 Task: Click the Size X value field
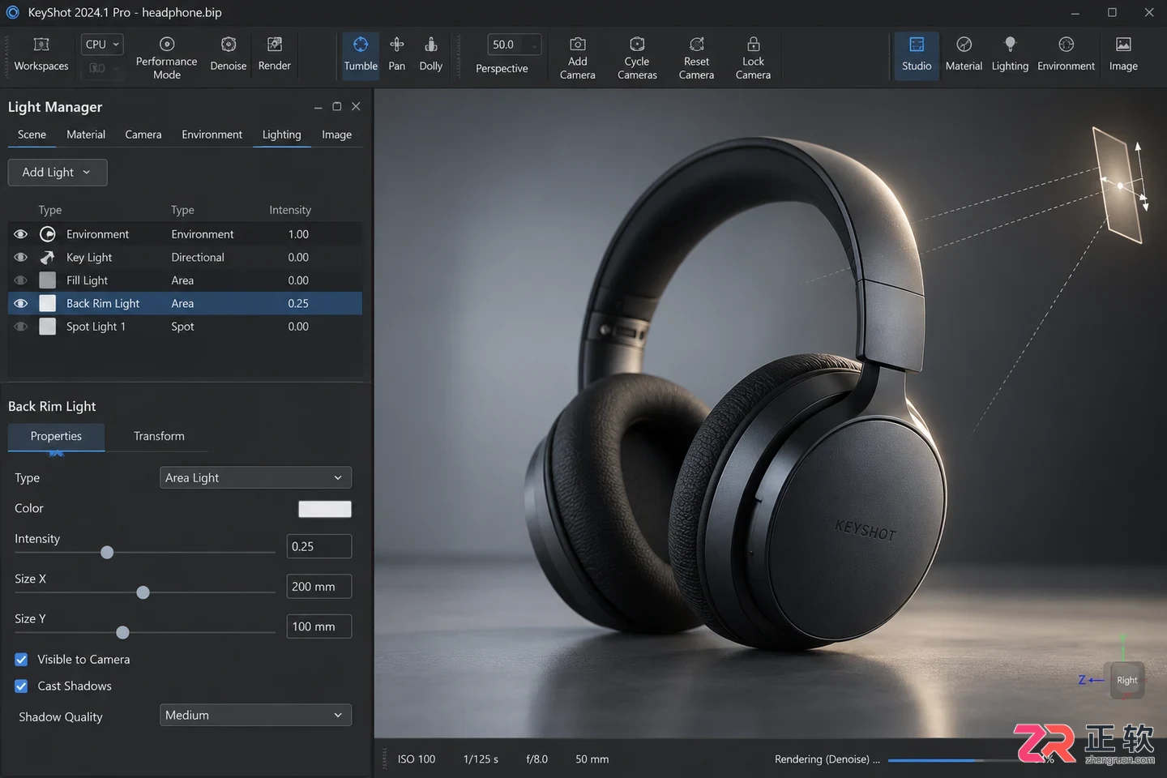tap(319, 587)
